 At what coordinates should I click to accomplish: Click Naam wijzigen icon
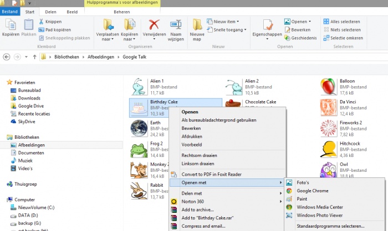[x=176, y=25]
